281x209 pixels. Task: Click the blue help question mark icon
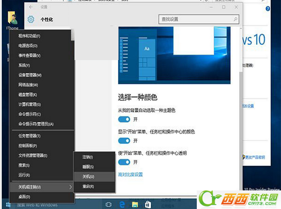[x=268, y=8]
